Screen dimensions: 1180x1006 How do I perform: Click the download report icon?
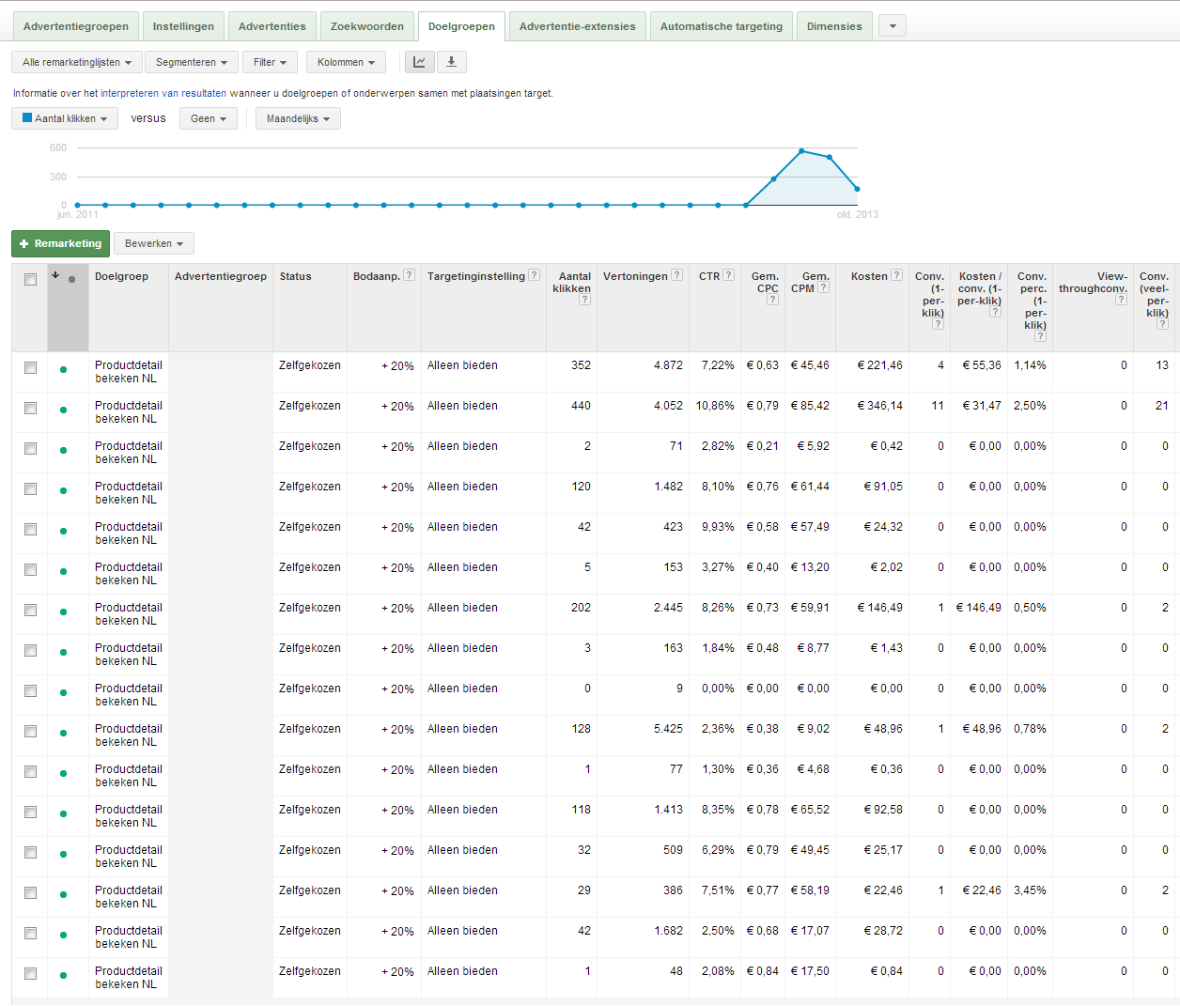[451, 62]
